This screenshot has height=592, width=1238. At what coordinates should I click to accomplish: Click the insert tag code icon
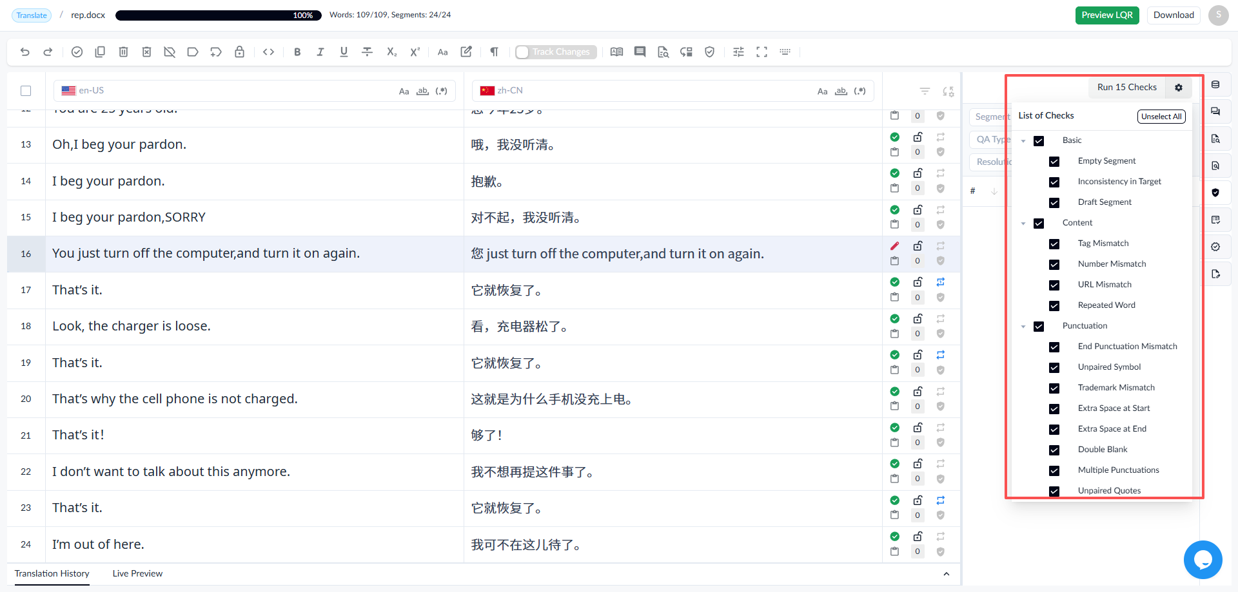tap(269, 52)
